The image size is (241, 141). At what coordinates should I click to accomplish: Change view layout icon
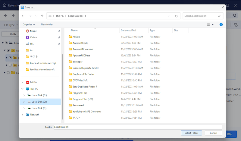pos(208,24)
